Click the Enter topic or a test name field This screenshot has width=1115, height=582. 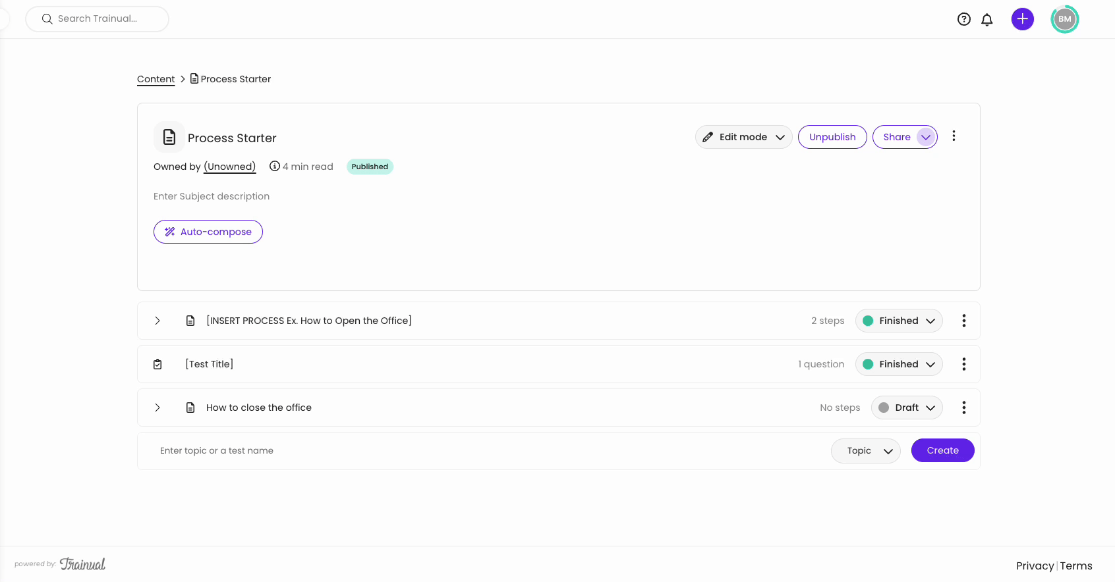pyautogui.click(x=484, y=451)
